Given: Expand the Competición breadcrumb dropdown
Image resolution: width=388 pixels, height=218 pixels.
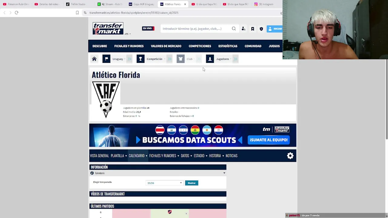Looking at the screenshot, I should (x=169, y=59).
